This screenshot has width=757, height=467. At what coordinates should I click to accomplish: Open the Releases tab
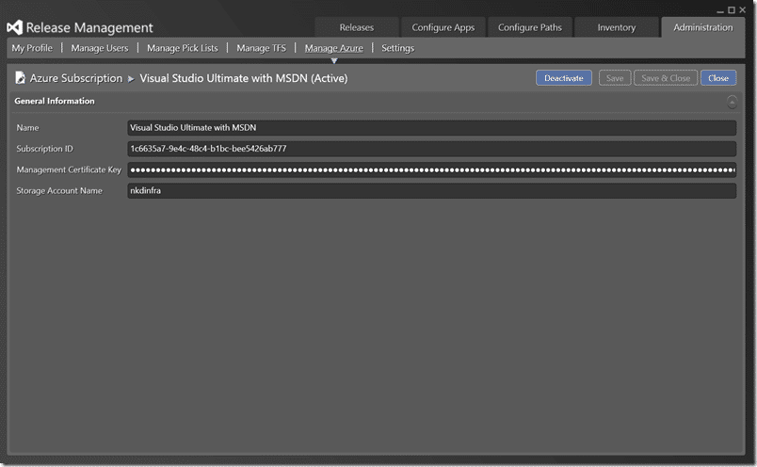[356, 27]
